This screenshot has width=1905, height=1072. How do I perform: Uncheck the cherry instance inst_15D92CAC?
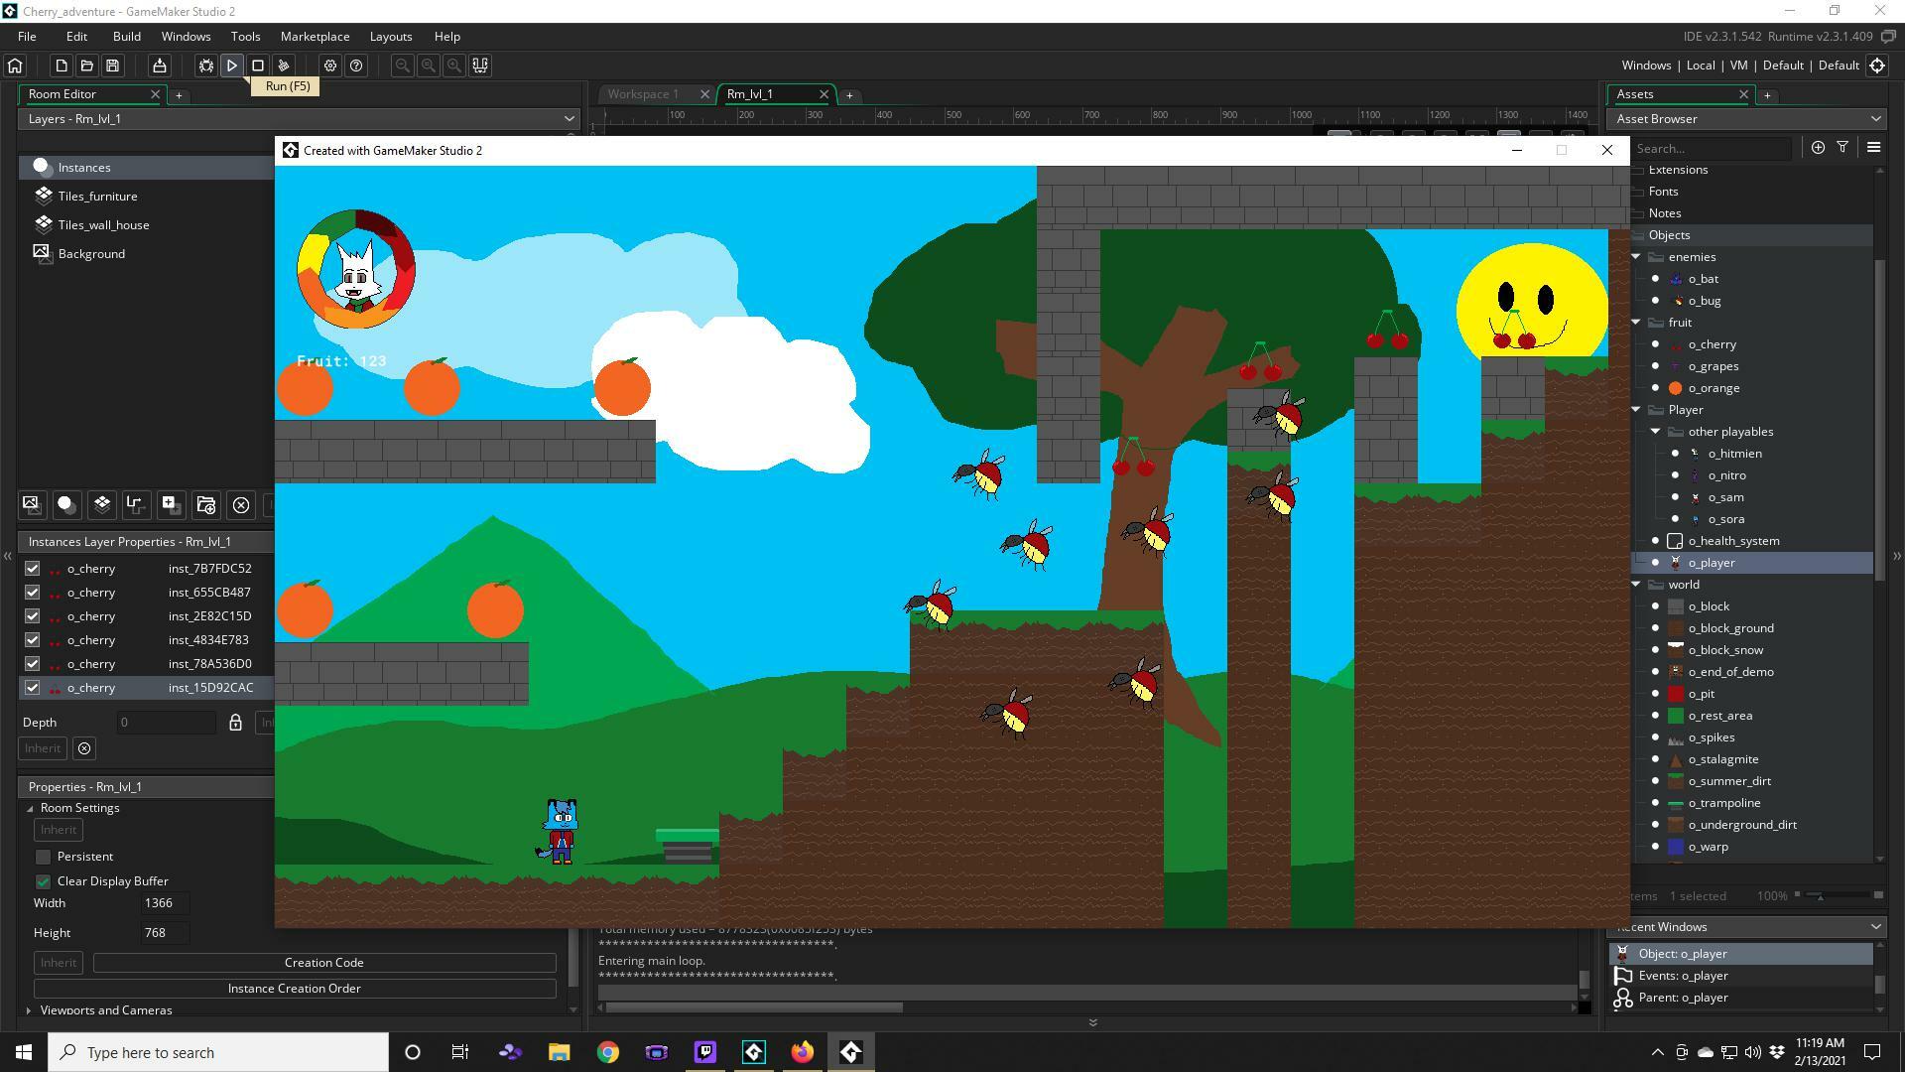pos(32,688)
